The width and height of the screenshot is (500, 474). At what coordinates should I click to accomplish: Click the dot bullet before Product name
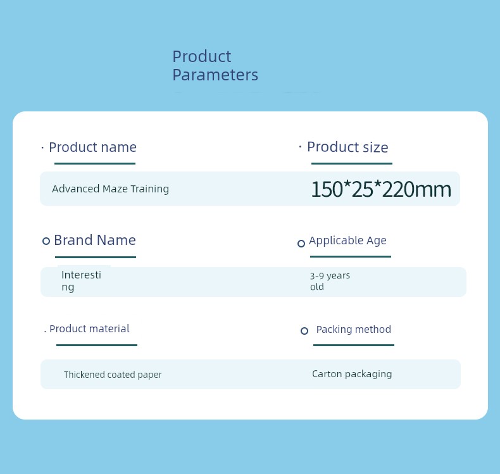tap(42, 148)
